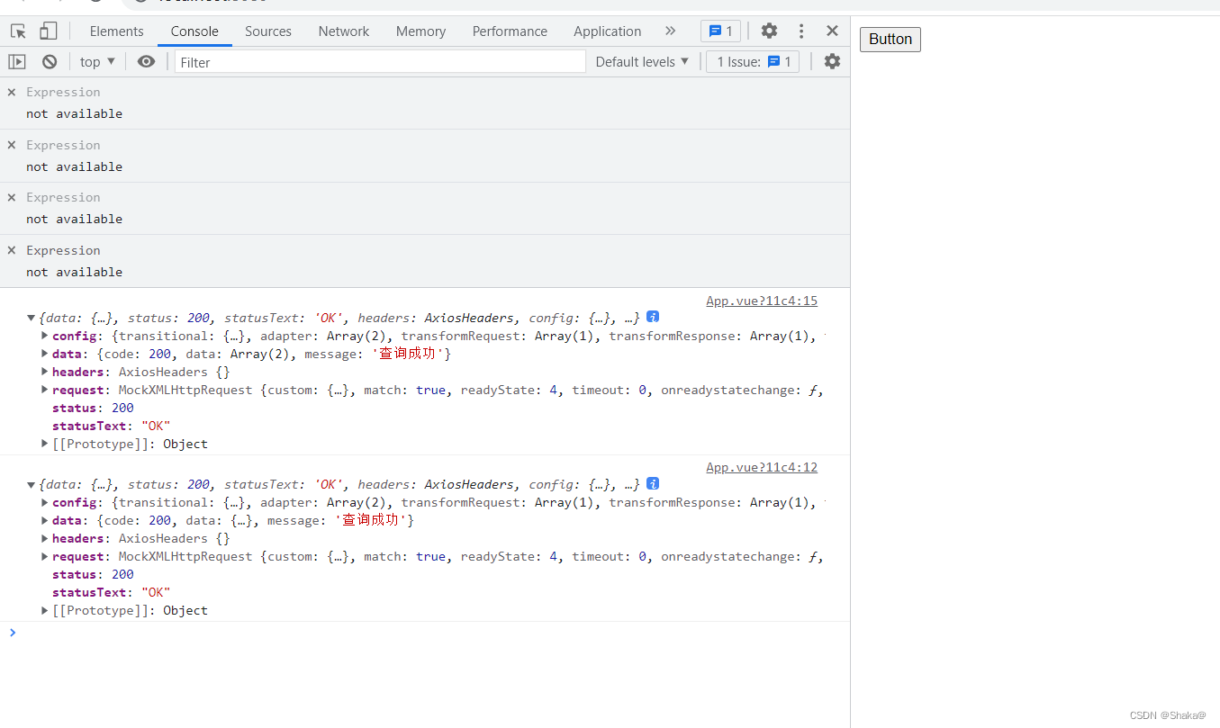Activate the inspect element picker icon

[18, 31]
